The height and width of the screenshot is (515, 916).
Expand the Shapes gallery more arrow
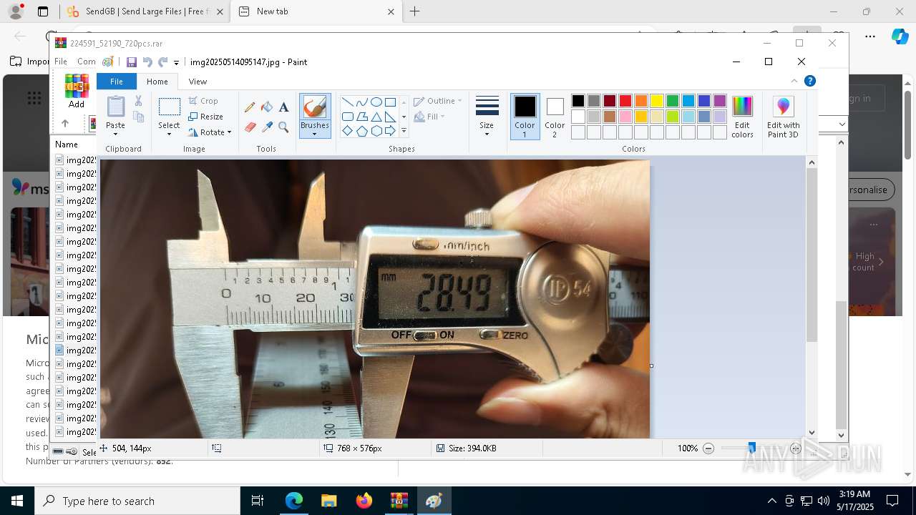coord(404,131)
